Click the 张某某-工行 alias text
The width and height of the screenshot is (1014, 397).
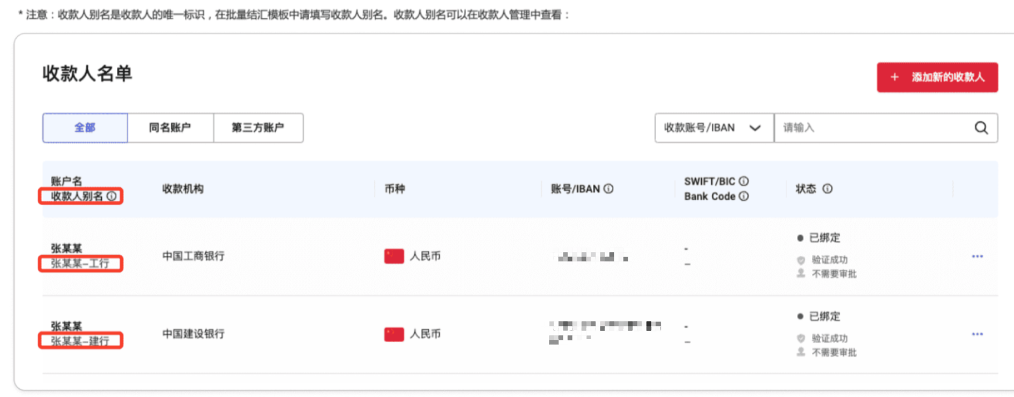80,264
